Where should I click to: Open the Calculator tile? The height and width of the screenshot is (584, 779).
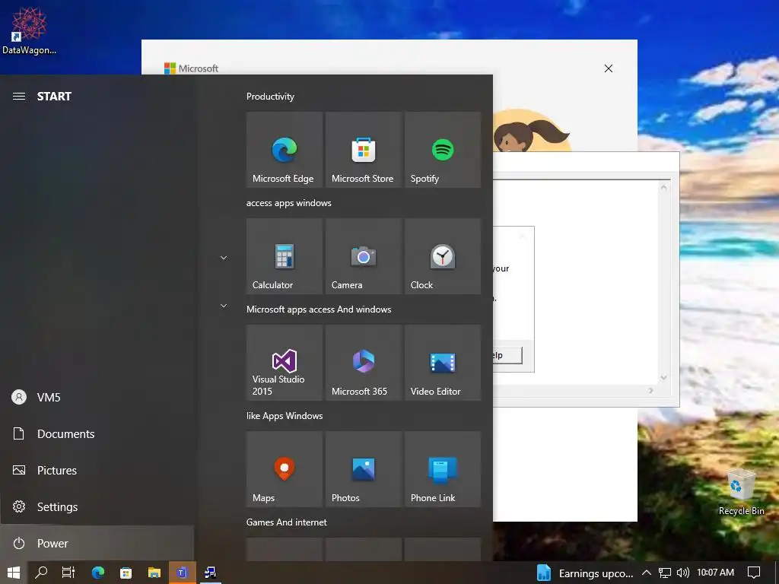point(285,256)
